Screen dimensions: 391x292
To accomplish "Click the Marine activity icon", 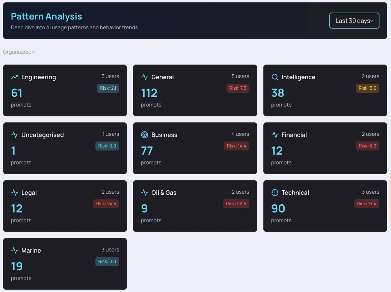I will pyautogui.click(x=15, y=250).
